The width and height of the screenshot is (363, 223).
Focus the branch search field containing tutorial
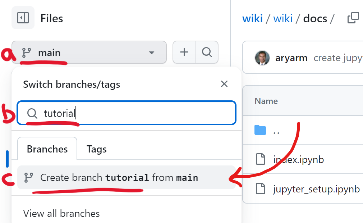pyautogui.click(x=127, y=113)
